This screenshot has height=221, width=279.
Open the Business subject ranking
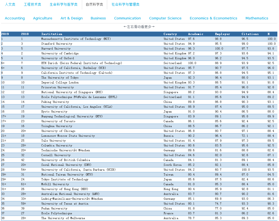click(x=98, y=18)
